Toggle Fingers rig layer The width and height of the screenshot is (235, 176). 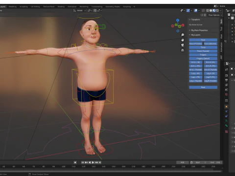coord(203,55)
